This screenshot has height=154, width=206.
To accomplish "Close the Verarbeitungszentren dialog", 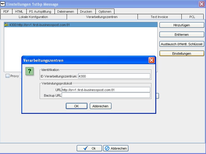I will [151, 60].
